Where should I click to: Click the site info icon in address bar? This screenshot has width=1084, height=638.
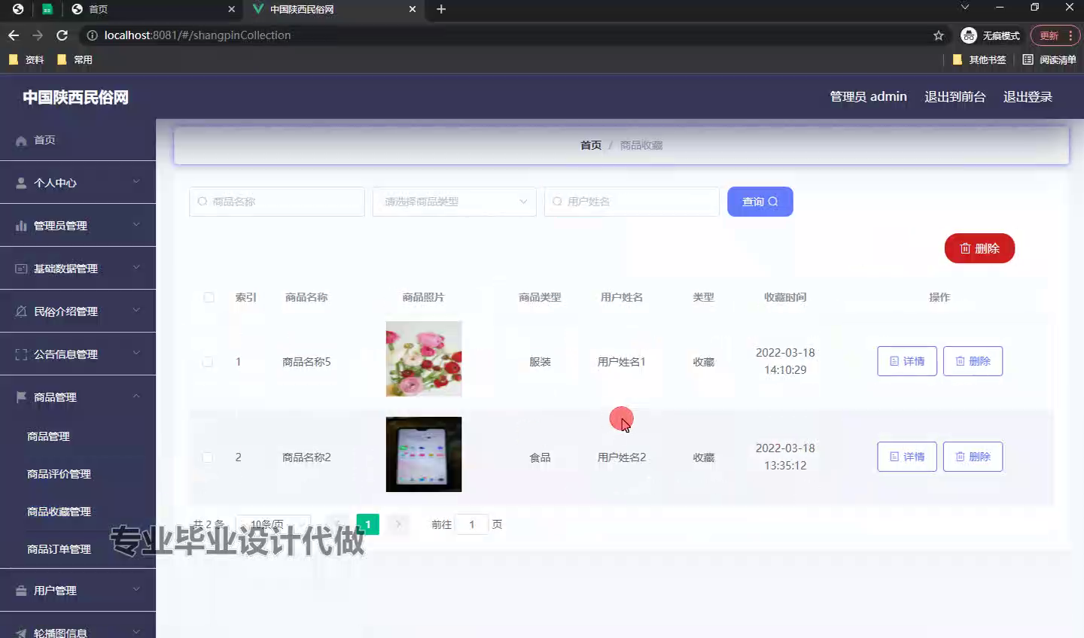(92, 35)
